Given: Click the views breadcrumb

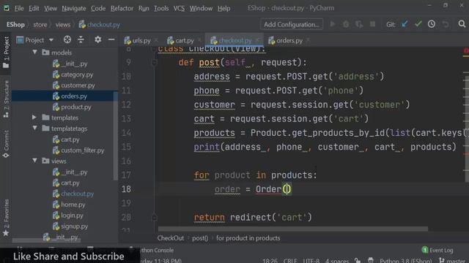Looking at the screenshot, I should tap(63, 25).
